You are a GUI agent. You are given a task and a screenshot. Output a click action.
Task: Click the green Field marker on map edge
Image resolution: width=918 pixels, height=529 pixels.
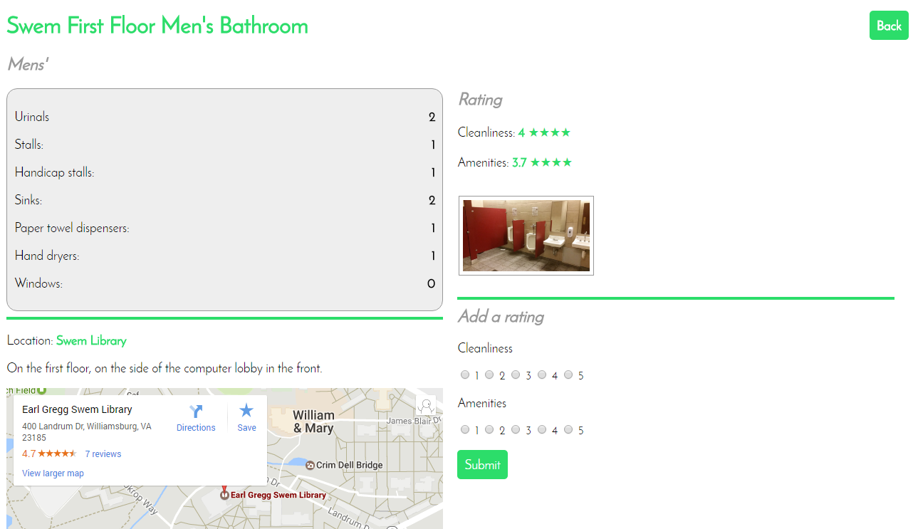(x=42, y=390)
